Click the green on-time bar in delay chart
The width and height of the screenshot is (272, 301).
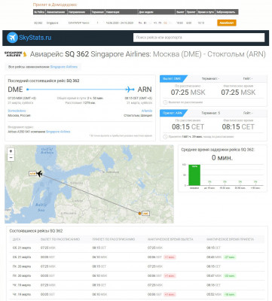pos(194,175)
